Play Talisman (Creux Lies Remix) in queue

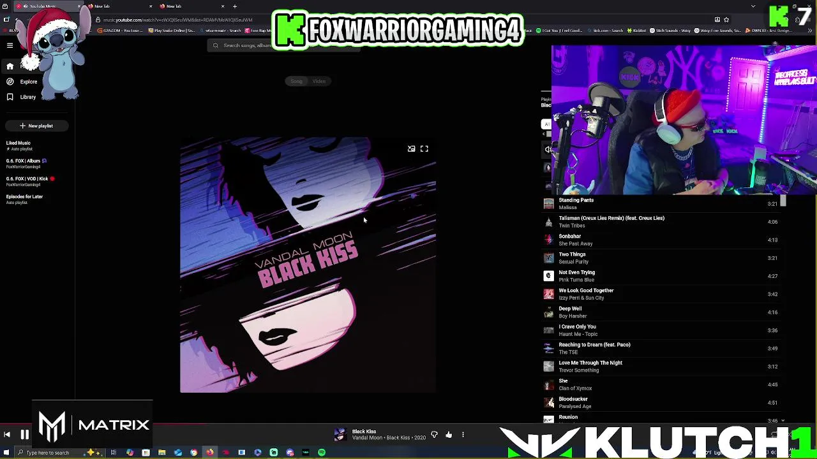pyautogui.click(x=663, y=222)
